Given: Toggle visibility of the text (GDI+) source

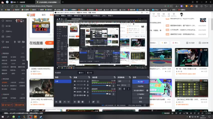Looking at the screenshot, I should click(x=85, y=85).
